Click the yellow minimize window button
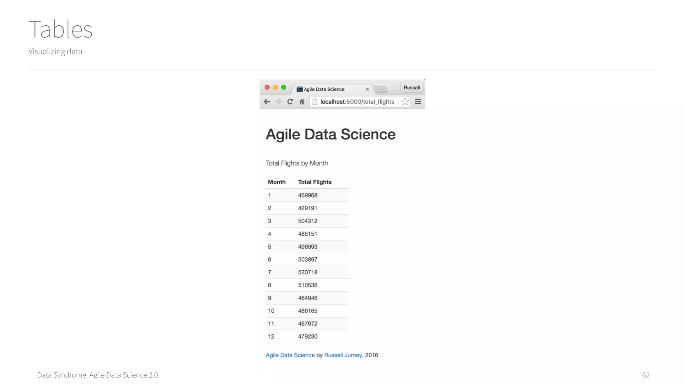 pos(275,87)
